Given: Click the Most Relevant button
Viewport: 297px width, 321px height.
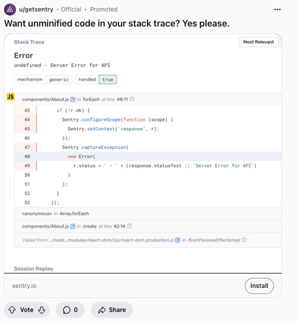Looking at the screenshot, I should click(x=258, y=42).
